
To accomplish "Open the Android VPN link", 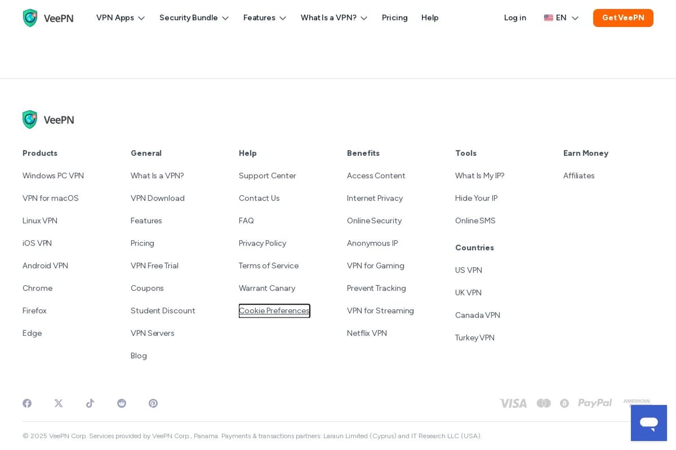I will click(x=45, y=265).
